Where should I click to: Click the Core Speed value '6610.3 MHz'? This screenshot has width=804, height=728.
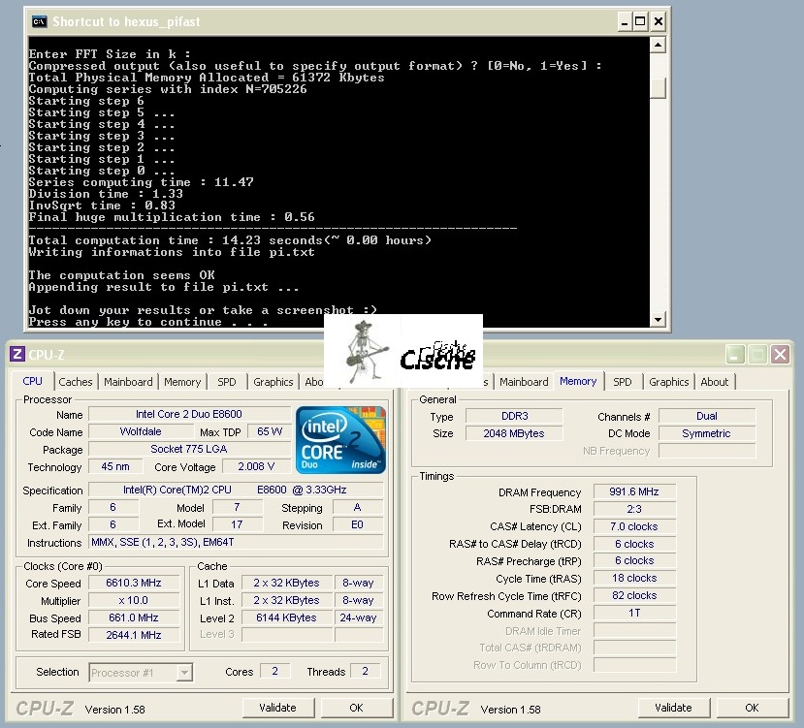[x=134, y=583]
